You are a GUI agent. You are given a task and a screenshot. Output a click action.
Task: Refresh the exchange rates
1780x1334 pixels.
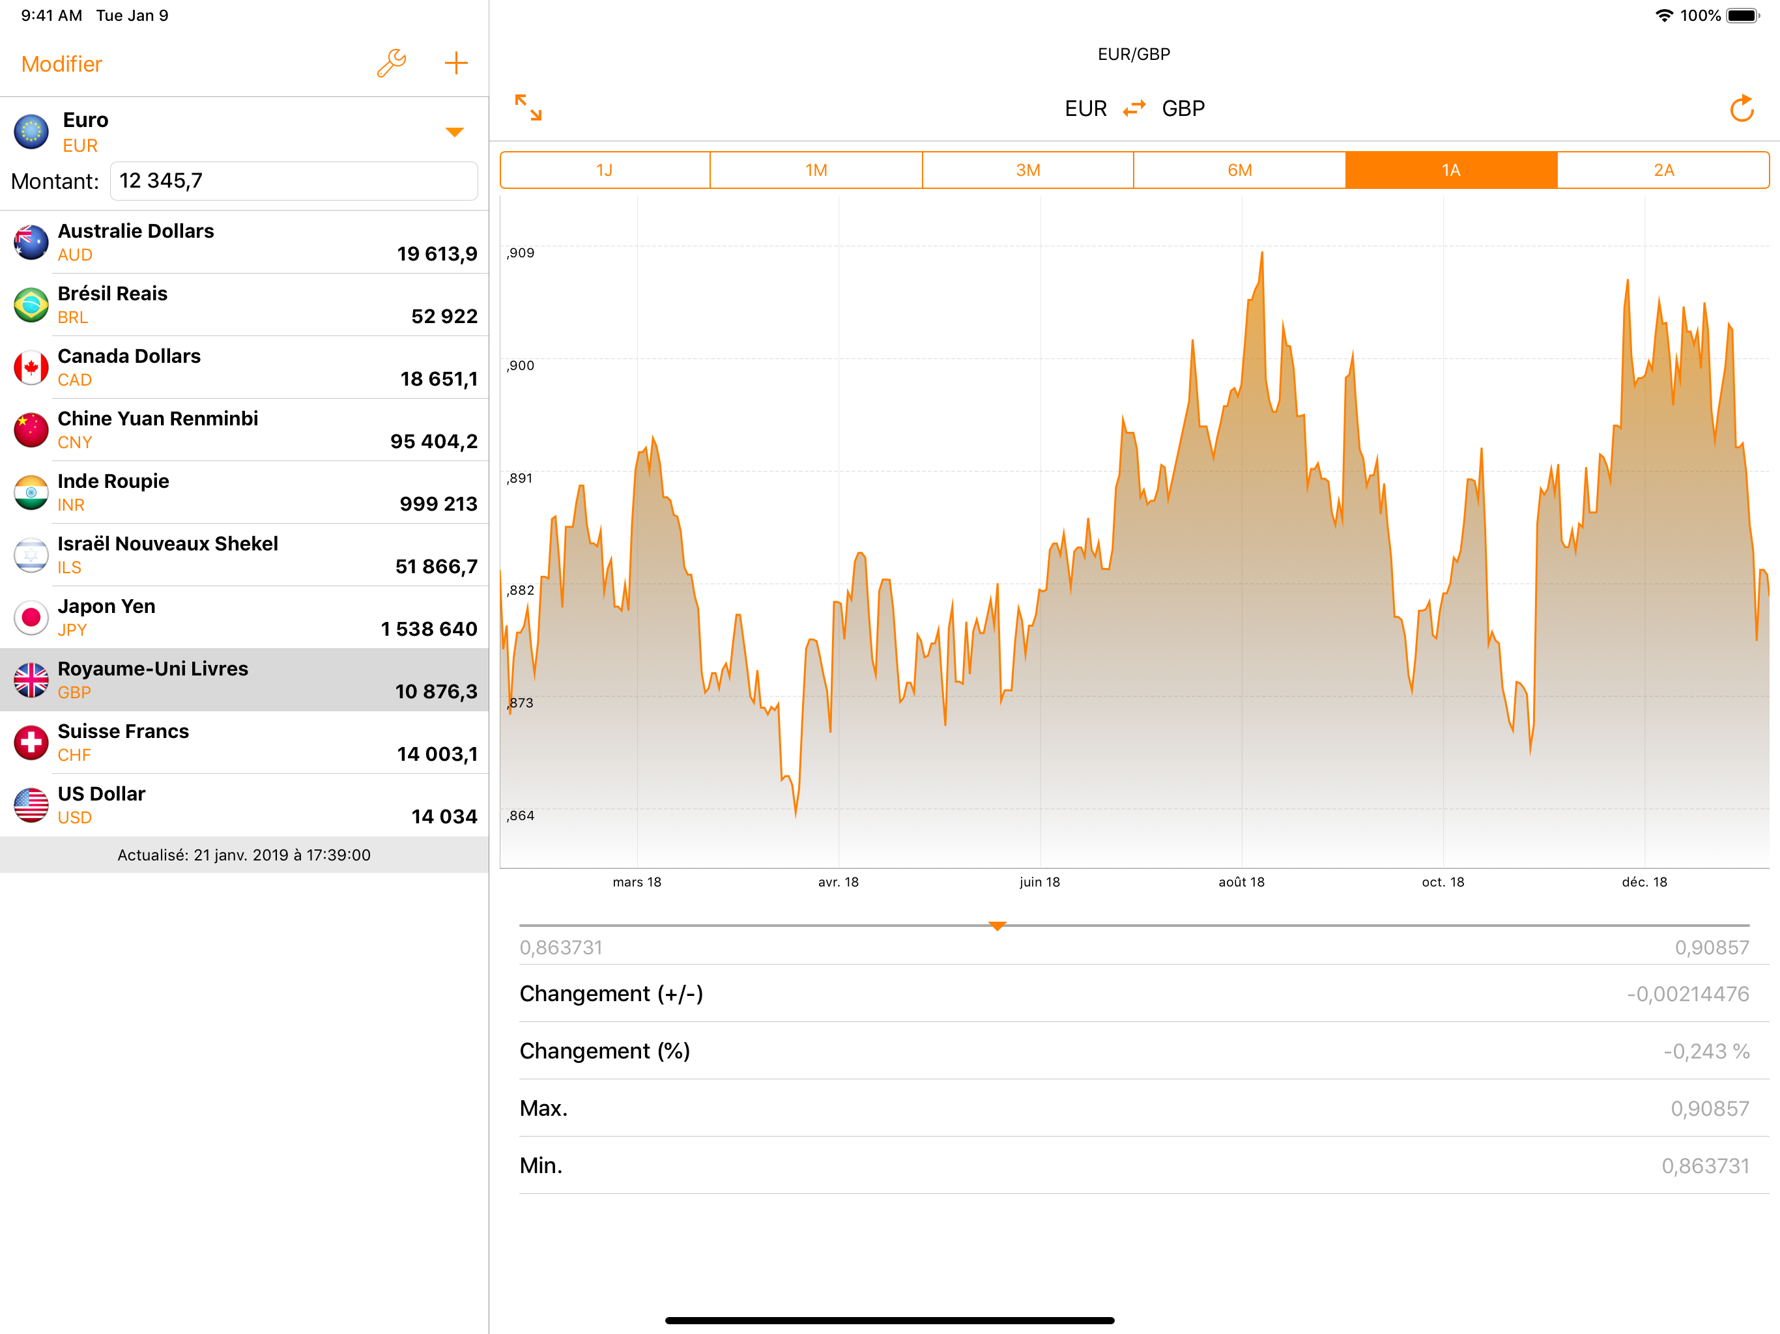[1740, 109]
